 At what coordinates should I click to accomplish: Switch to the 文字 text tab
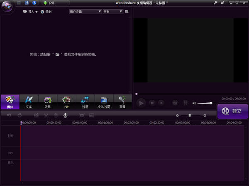point(29,102)
